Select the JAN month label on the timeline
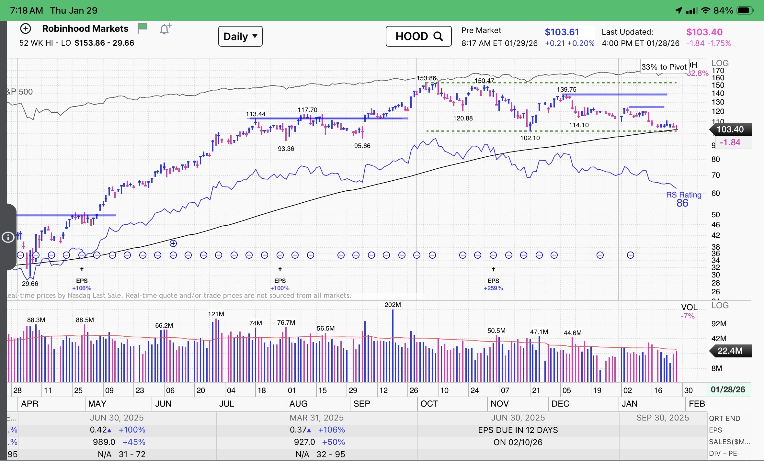Image resolution: width=764 pixels, height=461 pixels. click(629, 404)
